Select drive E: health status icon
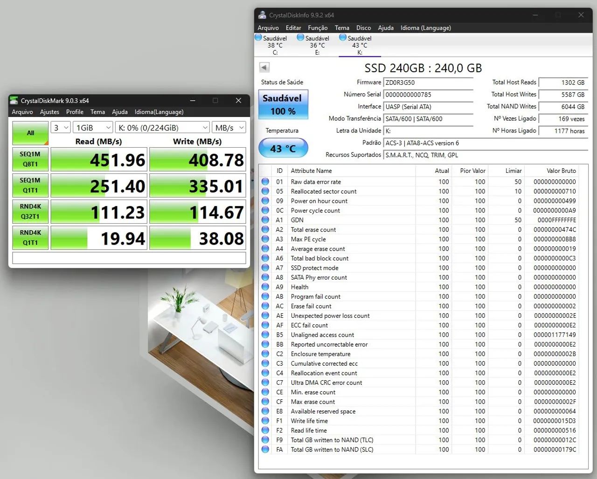This screenshot has width=597, height=479. pos(301,38)
